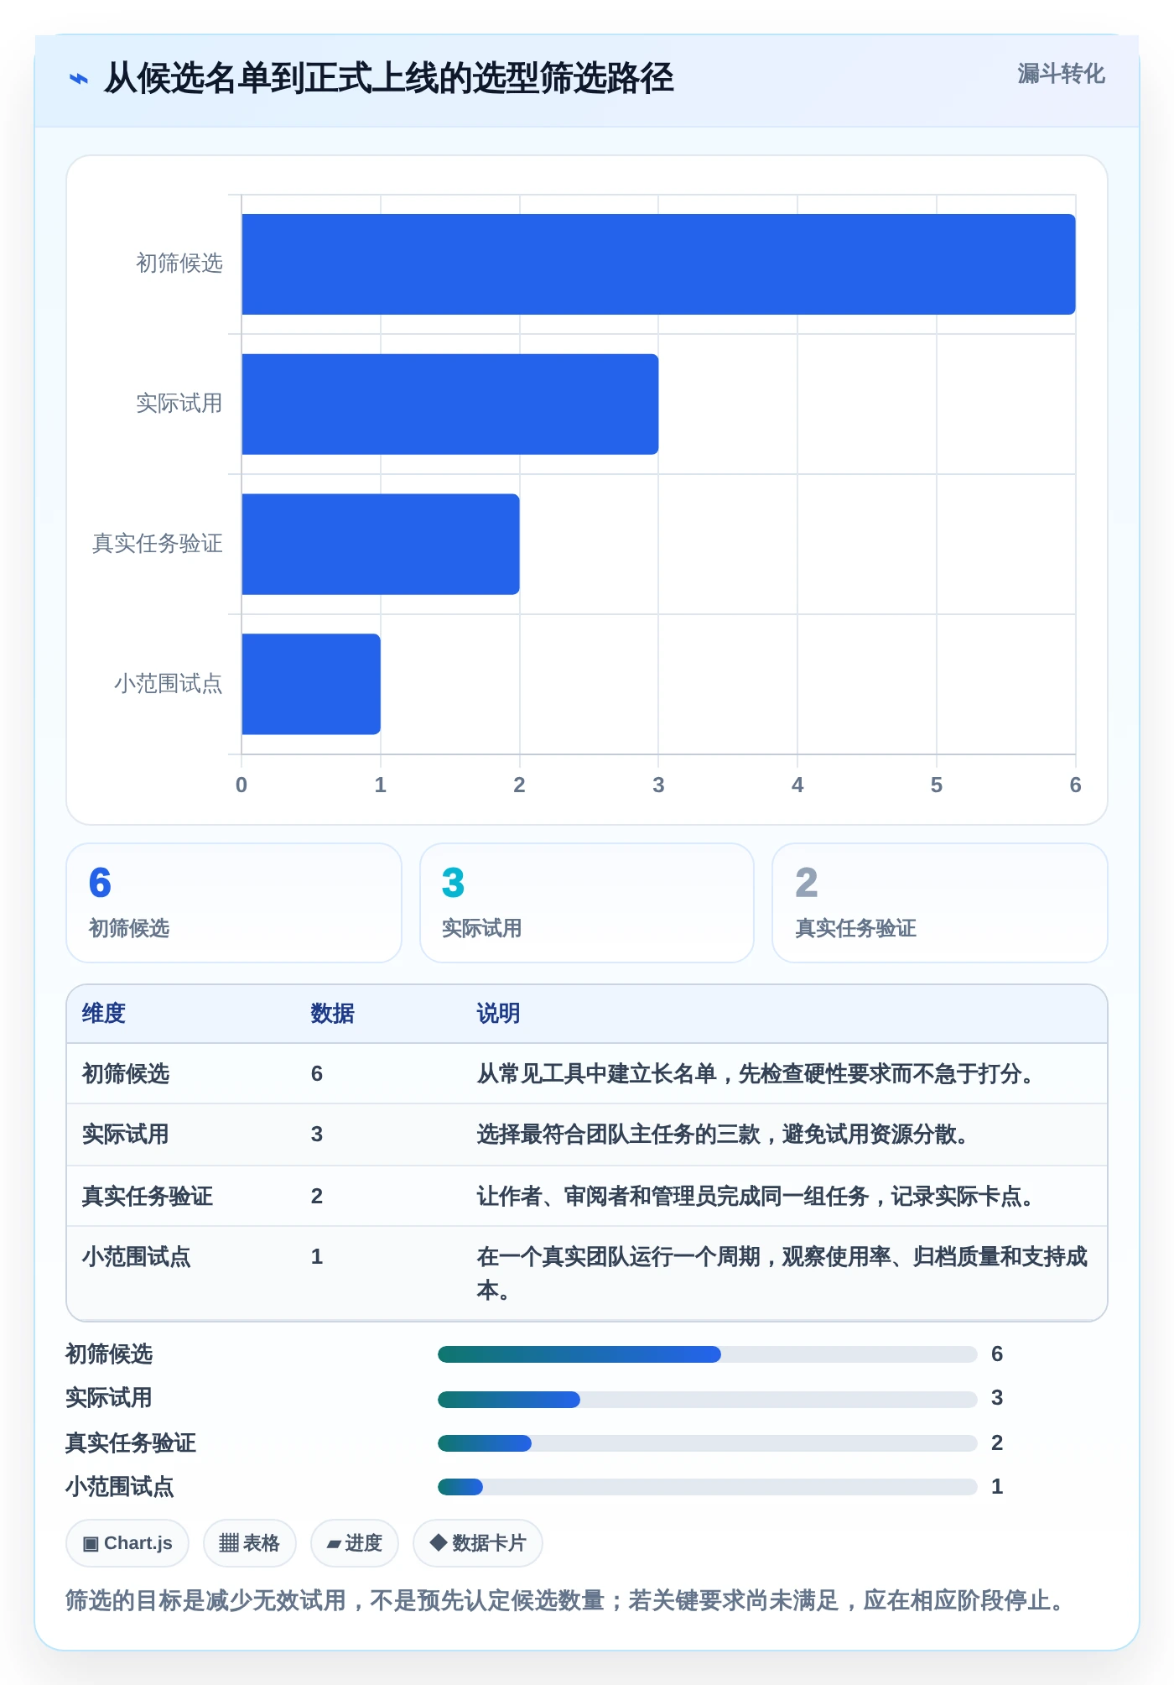Click the 初筛候选 label in progress list
Screen dimensions: 1174x1685
(x=110, y=1354)
